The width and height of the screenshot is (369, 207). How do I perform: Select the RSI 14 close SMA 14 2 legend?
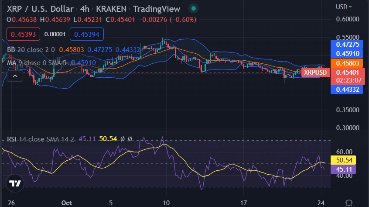41,139
